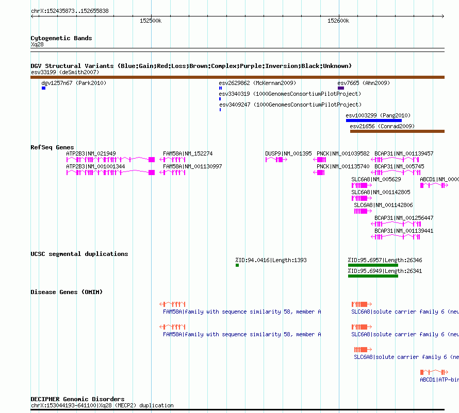This screenshot has width=459, height=413.
Task: Select the esv1003299 blue gain bar
Action: pos(374,121)
